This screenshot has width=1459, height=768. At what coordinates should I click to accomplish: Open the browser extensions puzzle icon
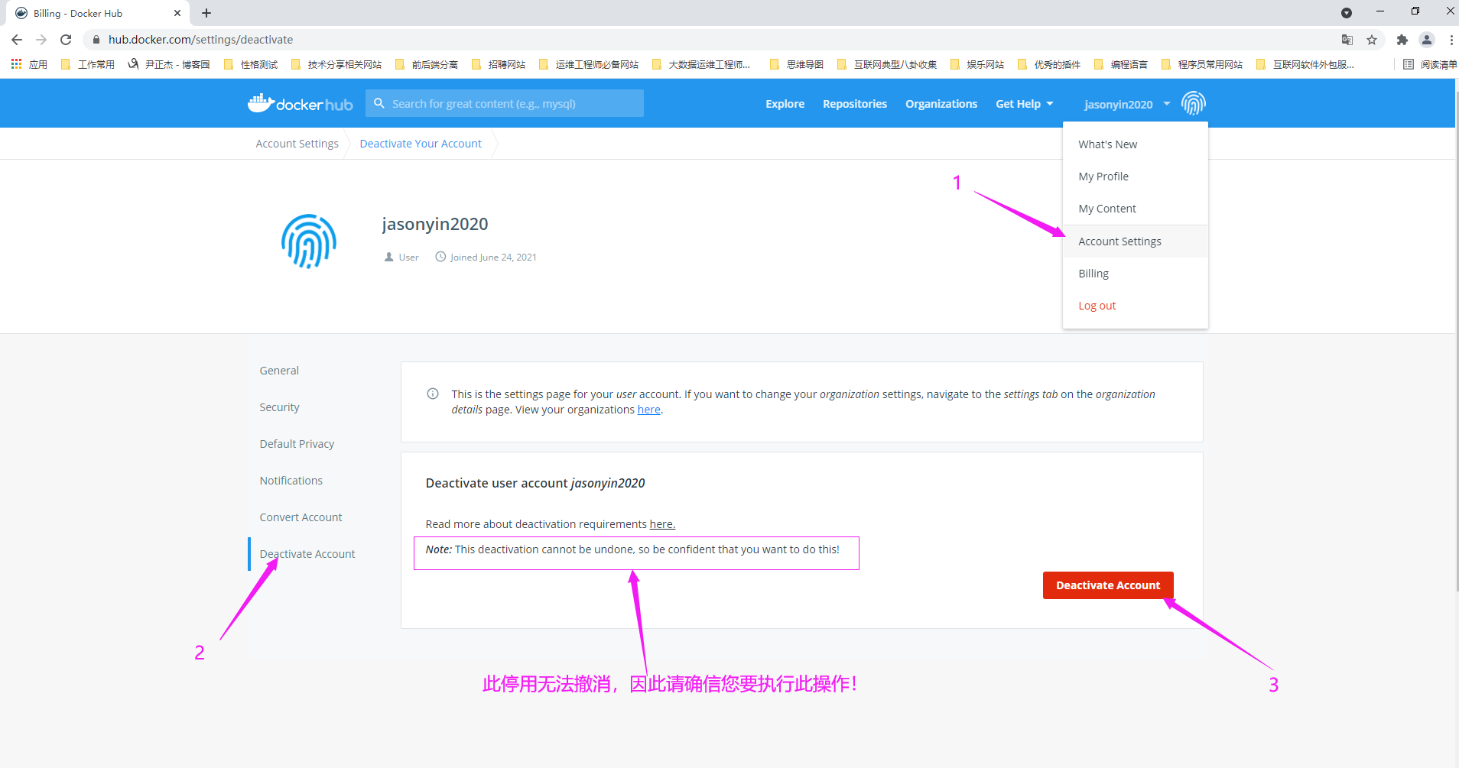coord(1402,40)
